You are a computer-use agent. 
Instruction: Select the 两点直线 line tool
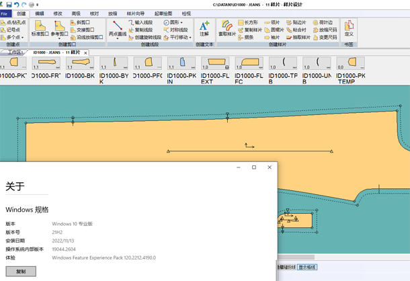tap(118, 28)
